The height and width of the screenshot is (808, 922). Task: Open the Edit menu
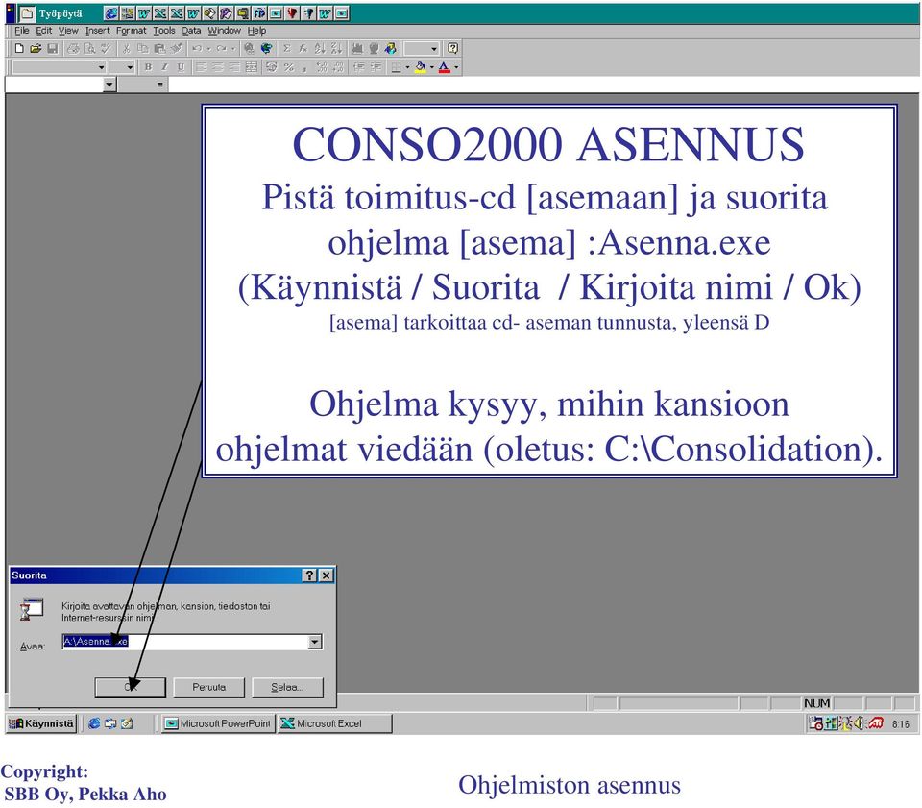click(44, 31)
